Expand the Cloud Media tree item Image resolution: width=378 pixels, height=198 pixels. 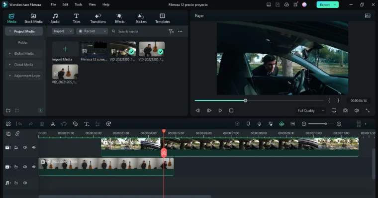(x=24, y=65)
